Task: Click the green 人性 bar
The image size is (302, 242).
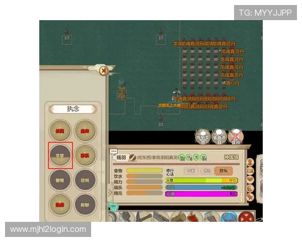Action: tap(202, 180)
